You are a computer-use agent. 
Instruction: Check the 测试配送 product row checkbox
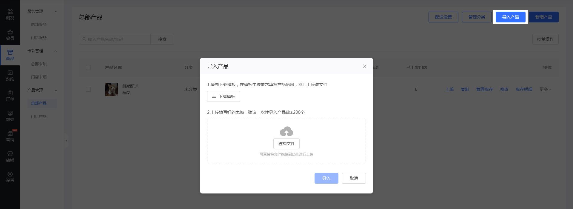pos(88,89)
